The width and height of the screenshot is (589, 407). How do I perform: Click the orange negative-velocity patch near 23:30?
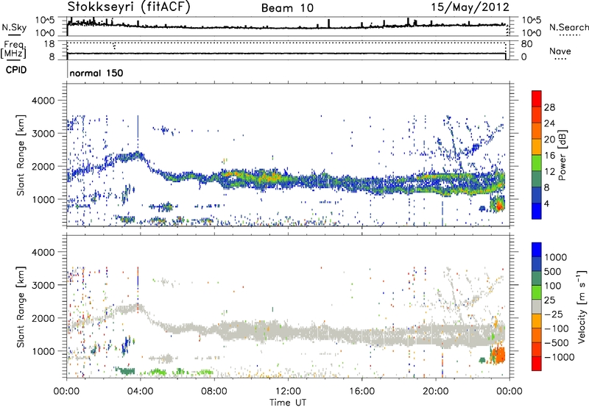click(499, 355)
